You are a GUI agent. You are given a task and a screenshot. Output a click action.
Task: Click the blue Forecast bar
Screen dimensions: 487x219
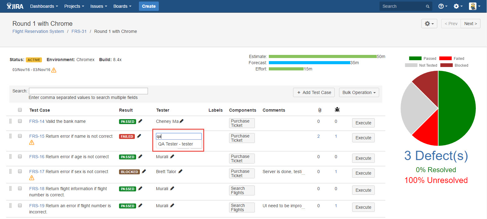pyautogui.click(x=310, y=63)
